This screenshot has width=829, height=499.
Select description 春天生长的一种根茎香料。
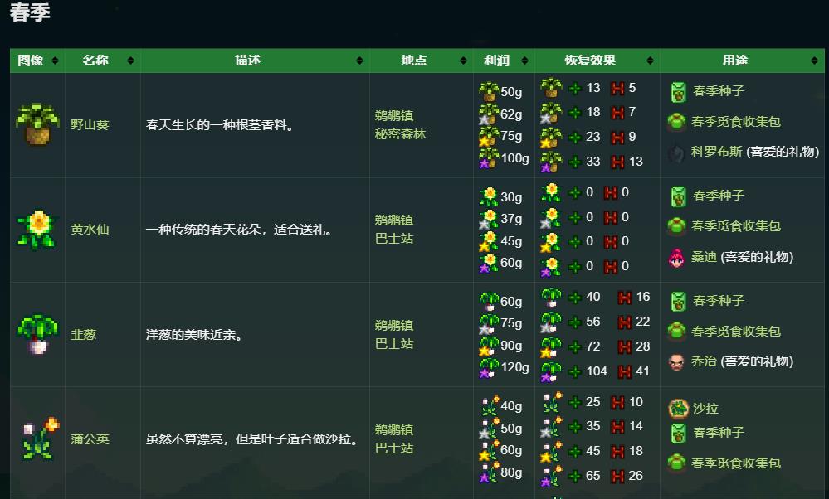click(219, 124)
